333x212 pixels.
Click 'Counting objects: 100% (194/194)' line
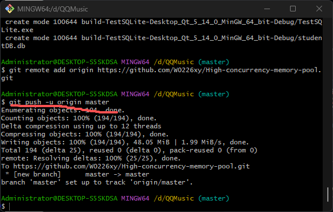pos(79,118)
